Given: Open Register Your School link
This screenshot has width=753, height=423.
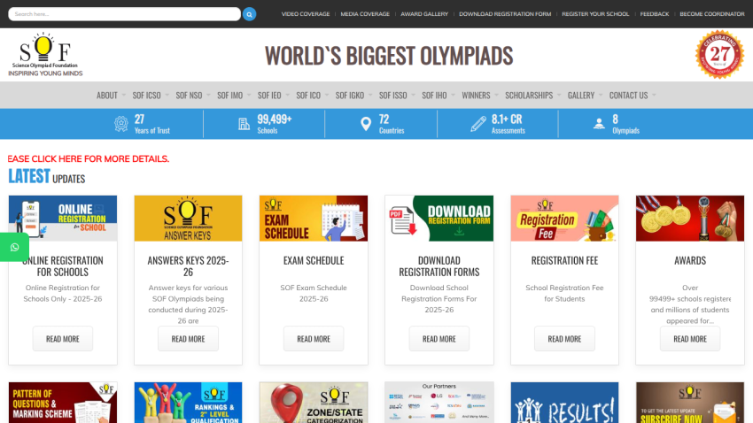Looking at the screenshot, I should tap(595, 14).
